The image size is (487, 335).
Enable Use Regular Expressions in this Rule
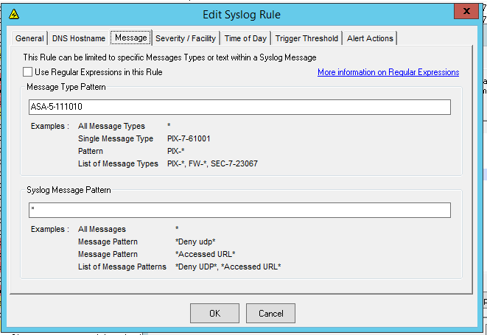coord(28,72)
